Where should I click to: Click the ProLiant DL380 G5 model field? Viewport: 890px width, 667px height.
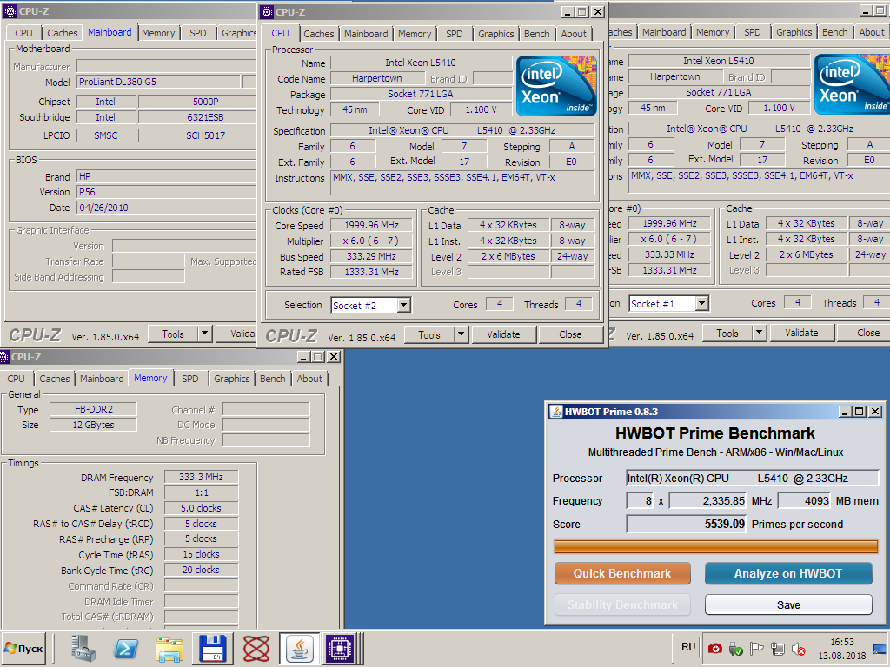(158, 82)
